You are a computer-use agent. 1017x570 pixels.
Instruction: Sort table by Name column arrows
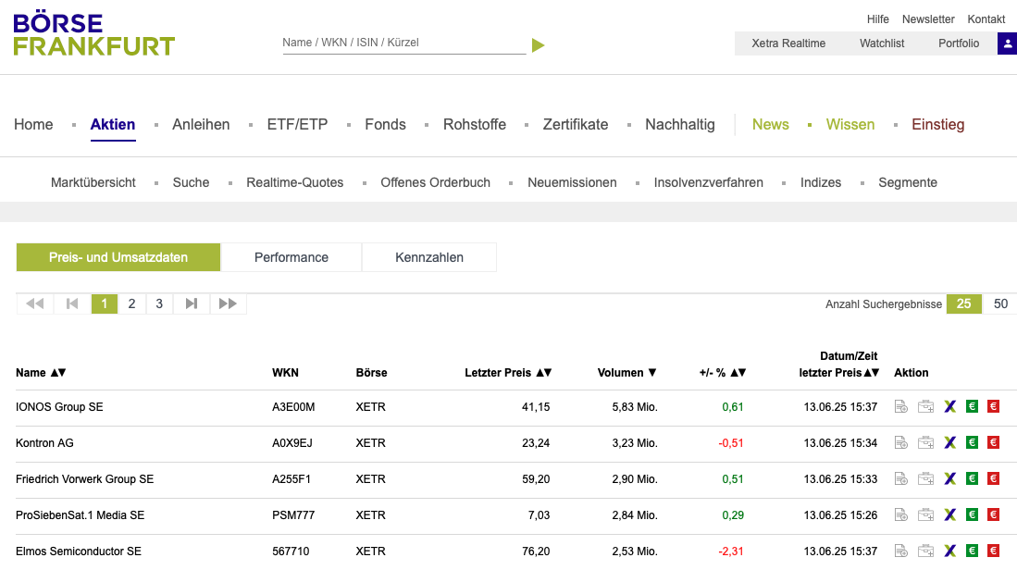pos(58,372)
